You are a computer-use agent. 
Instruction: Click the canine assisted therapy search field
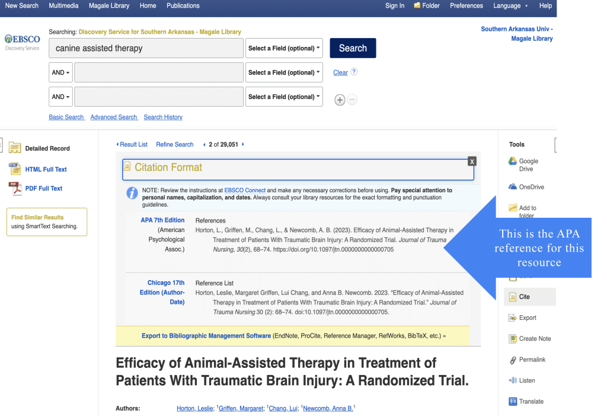[x=146, y=48]
